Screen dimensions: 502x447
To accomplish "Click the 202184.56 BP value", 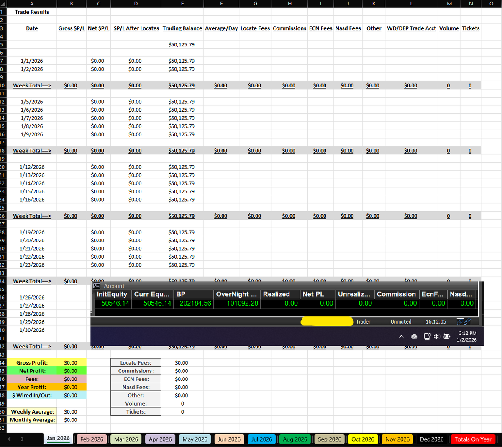I will [195, 303].
